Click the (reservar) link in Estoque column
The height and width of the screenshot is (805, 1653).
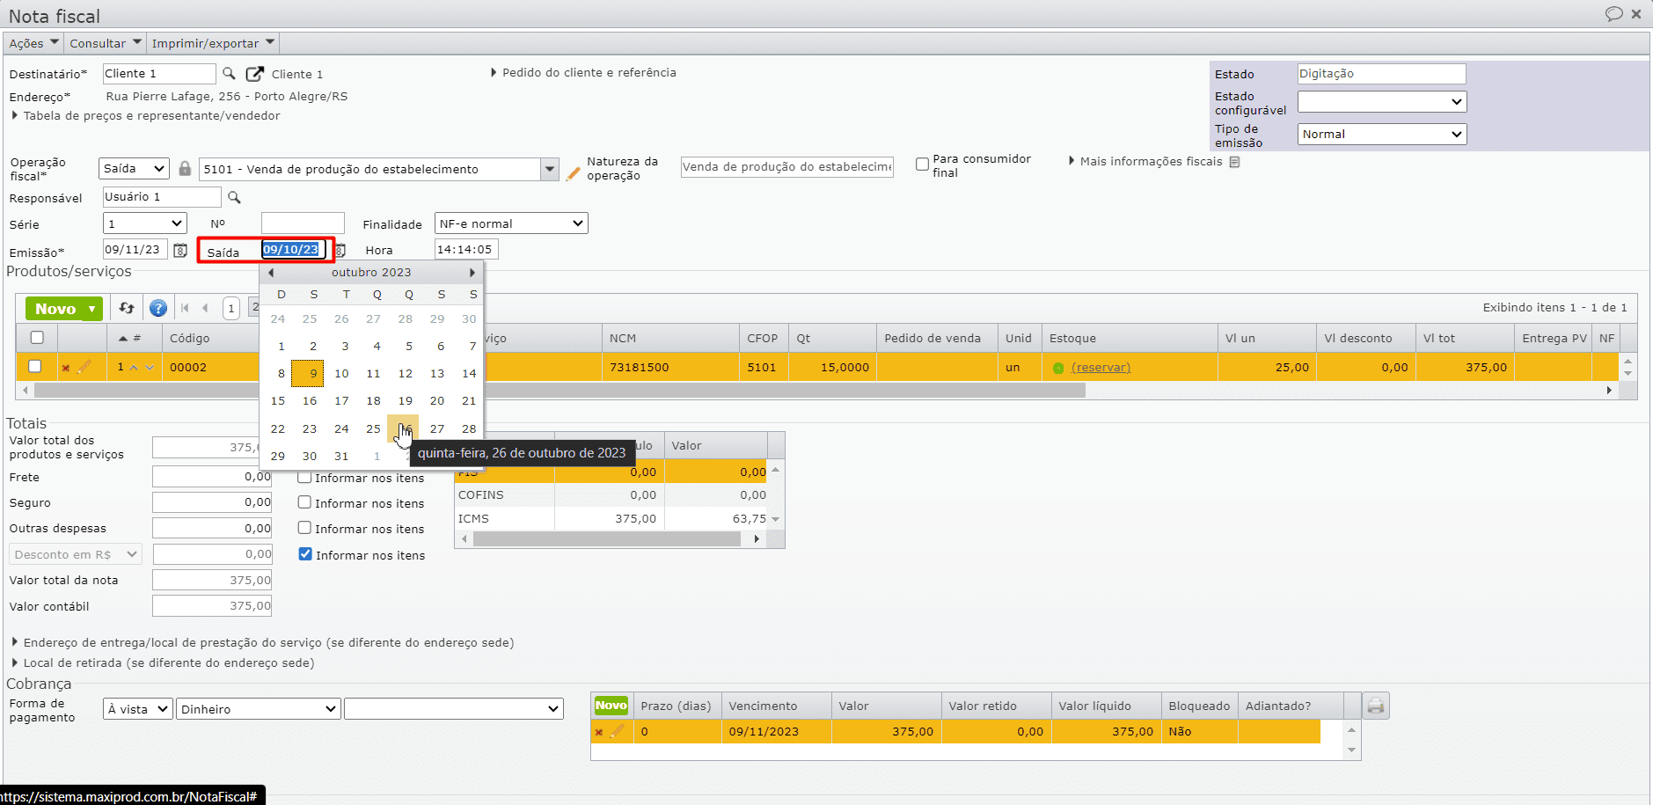click(1101, 368)
